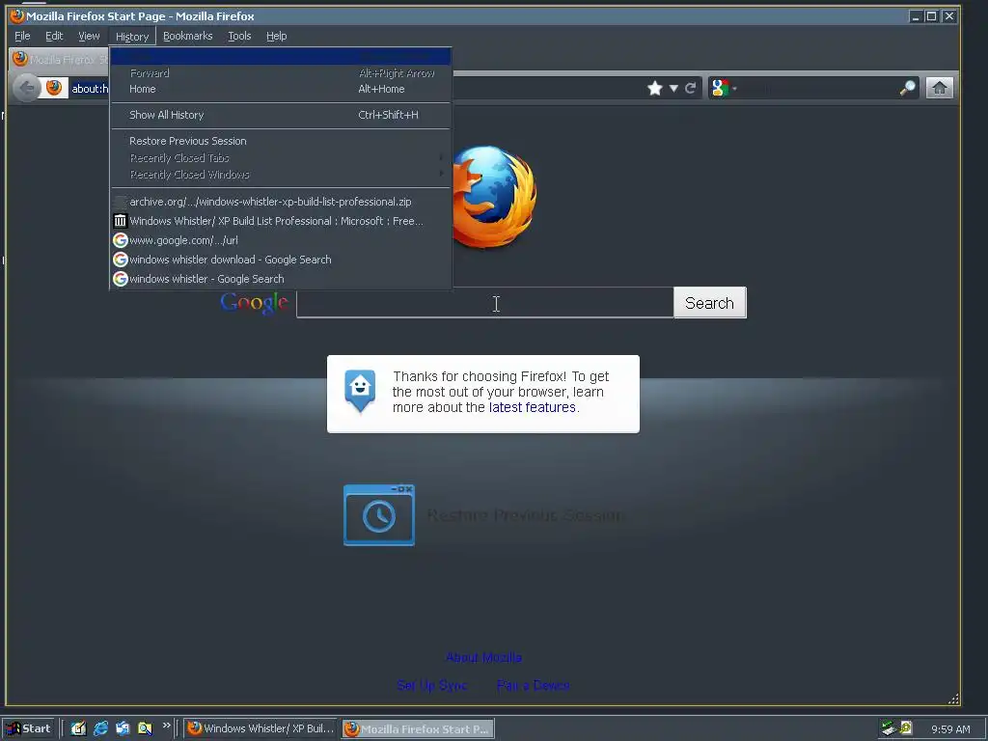Select the Mozilla Firefox Start Page tab
This screenshot has height=741, width=988.
point(60,59)
